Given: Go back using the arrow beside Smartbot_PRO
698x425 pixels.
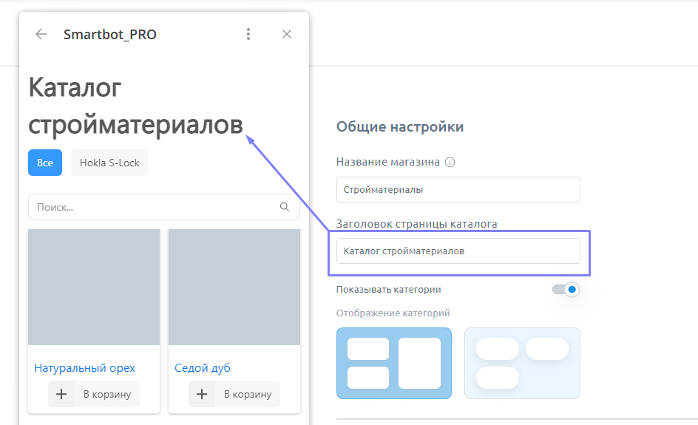Looking at the screenshot, I should point(41,34).
